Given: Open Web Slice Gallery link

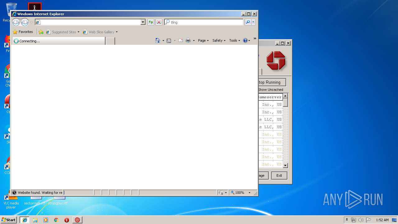Looking at the screenshot, I should pyautogui.click(x=99, y=32).
